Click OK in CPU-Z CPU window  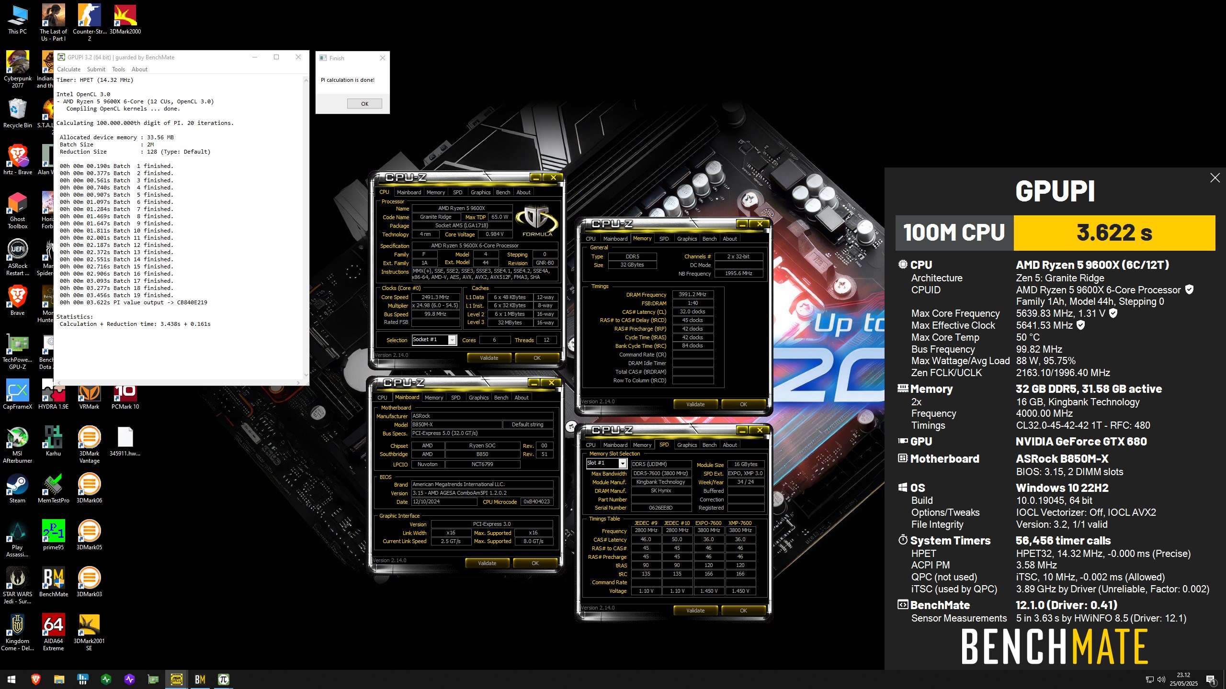click(537, 358)
